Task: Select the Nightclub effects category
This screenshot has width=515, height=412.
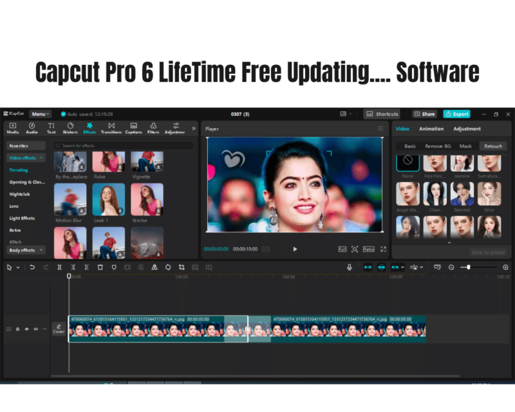Action: point(19,194)
